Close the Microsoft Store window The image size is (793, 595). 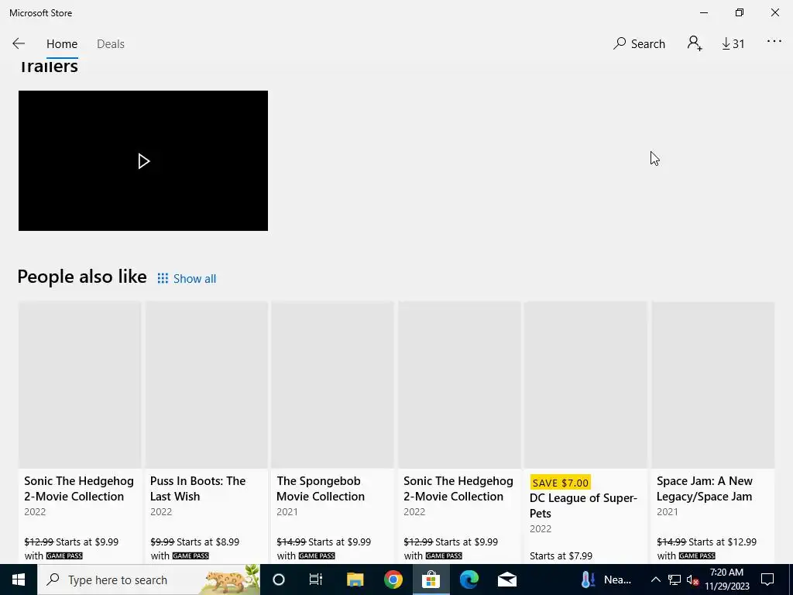pyautogui.click(x=774, y=12)
